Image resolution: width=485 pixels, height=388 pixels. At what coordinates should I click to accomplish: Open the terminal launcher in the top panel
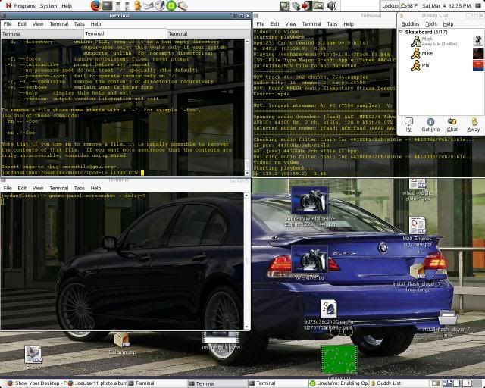click(107, 5)
